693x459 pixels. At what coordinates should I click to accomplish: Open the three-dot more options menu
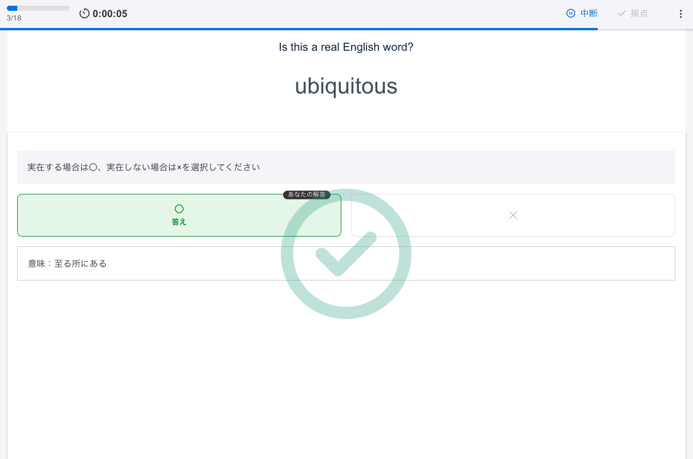point(680,14)
